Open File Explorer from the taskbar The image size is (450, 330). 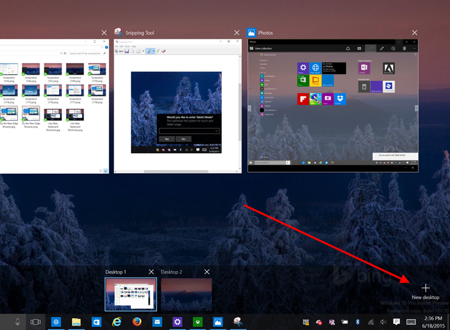76,321
